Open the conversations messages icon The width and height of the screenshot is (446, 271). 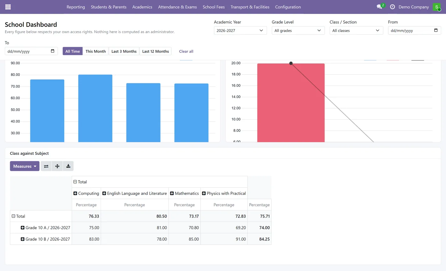[x=379, y=7]
